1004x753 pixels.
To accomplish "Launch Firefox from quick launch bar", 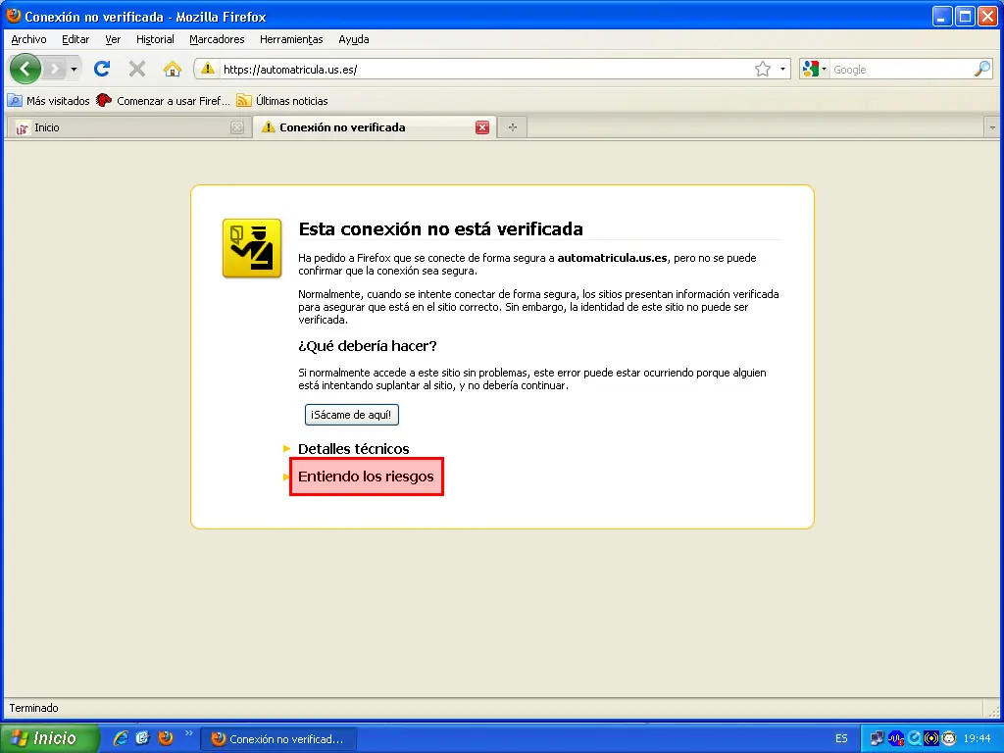I will click(x=165, y=738).
